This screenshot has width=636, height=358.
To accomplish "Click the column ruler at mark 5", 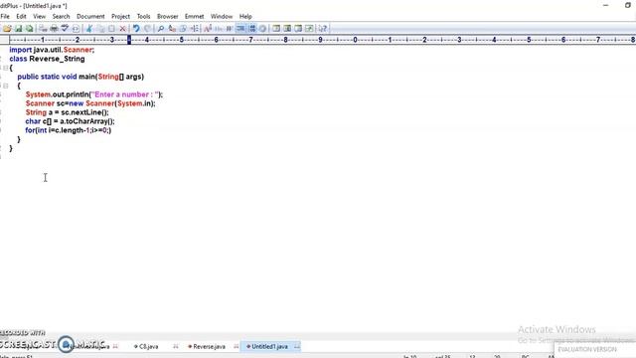I will 182,40.
